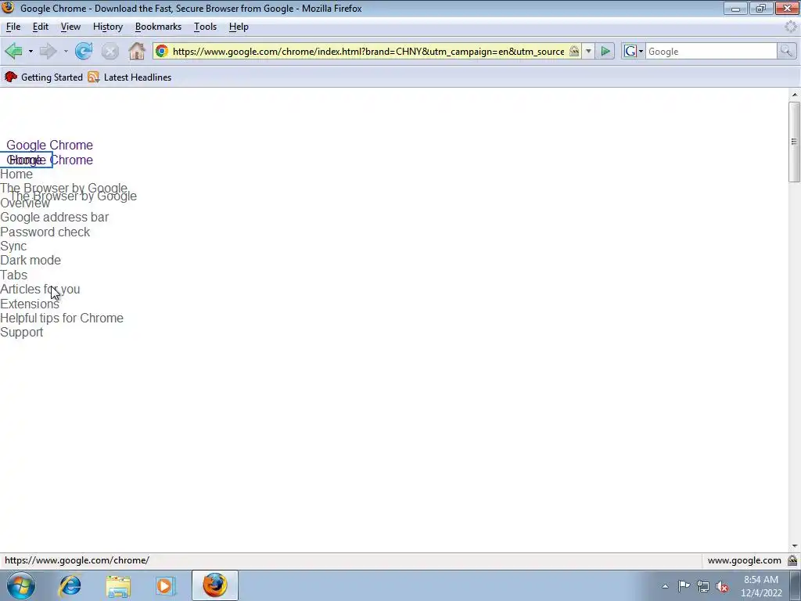The width and height of the screenshot is (801, 601).
Task: Open the Dark mode link
Action: click(x=31, y=260)
